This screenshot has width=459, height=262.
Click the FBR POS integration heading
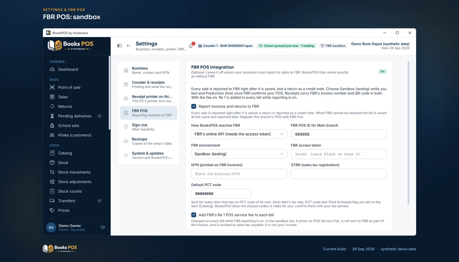tap(212, 67)
